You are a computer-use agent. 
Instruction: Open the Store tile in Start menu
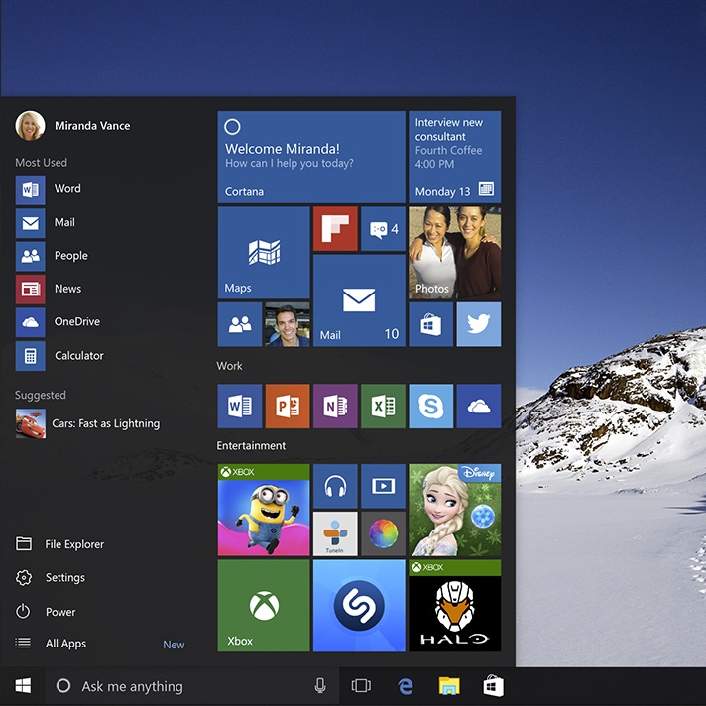pos(431,324)
